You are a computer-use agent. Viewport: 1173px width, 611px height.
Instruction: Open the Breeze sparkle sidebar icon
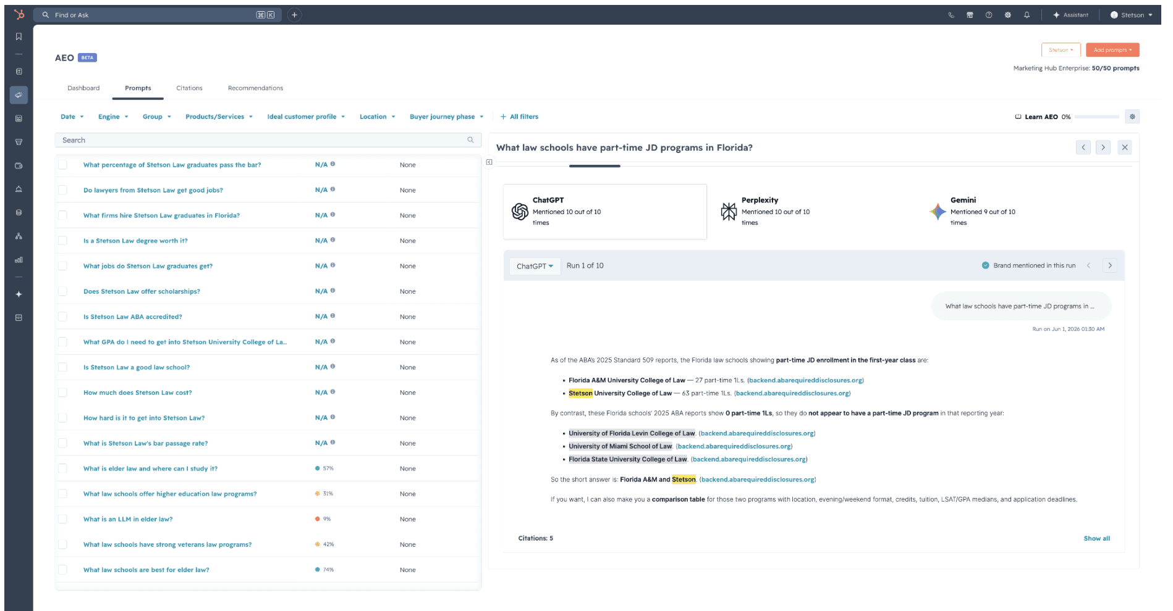click(x=19, y=294)
